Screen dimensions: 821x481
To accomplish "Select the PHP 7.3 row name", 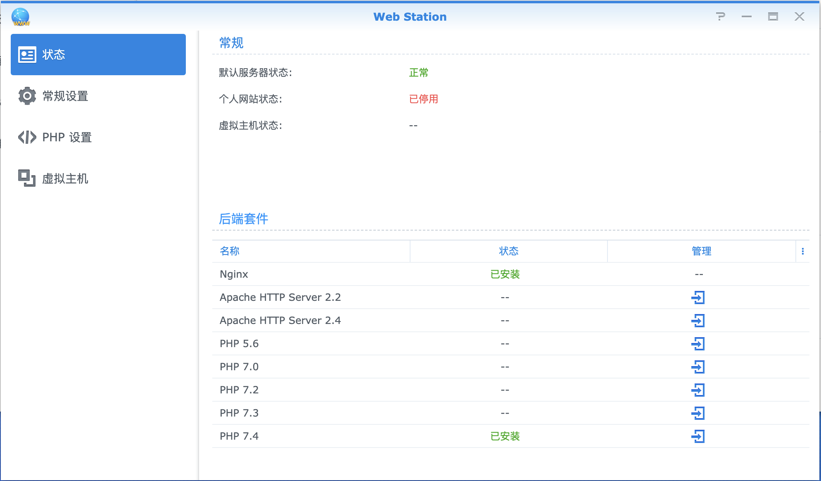I will tap(239, 413).
